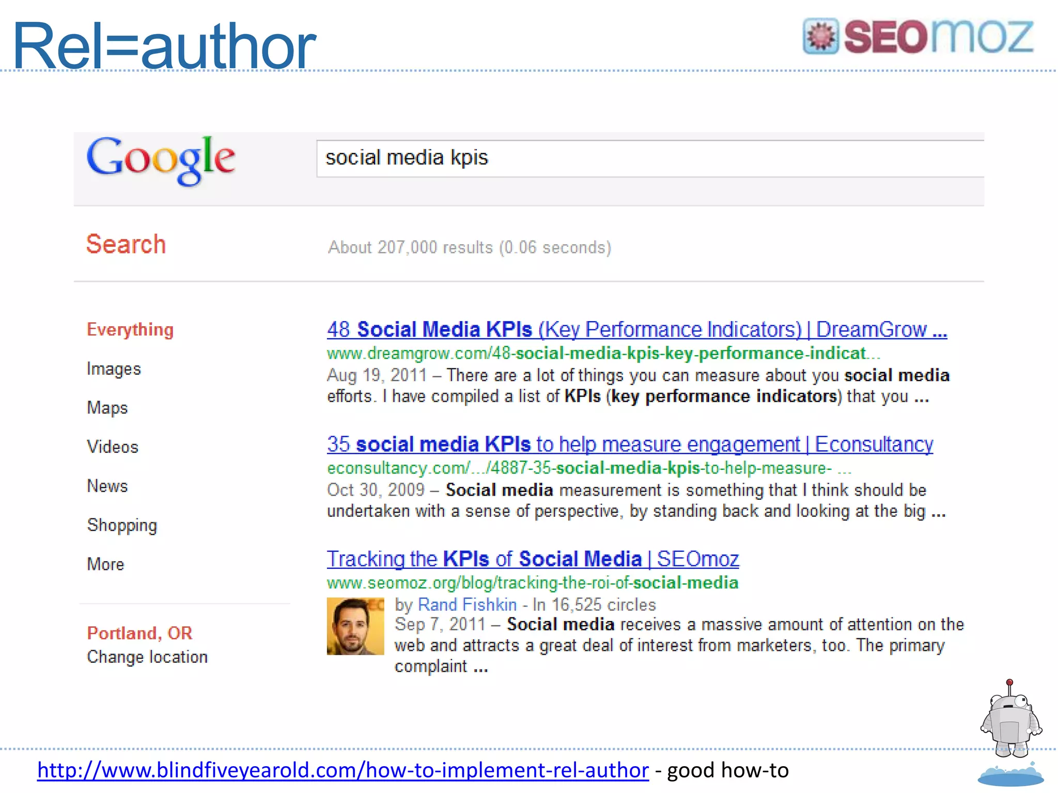Click the SEOmoz logo

(x=919, y=36)
